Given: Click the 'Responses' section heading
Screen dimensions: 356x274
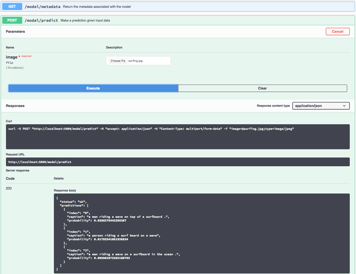Looking at the screenshot, I should tap(15, 106).
